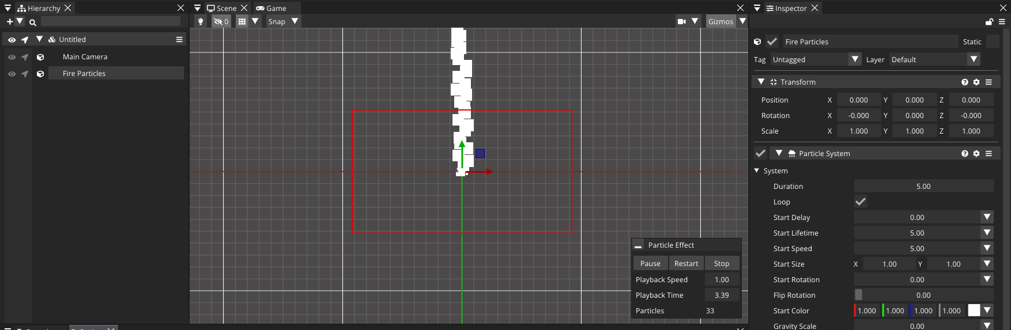The image size is (1011, 330).
Task: Stop the particle effect
Action: click(x=722, y=263)
